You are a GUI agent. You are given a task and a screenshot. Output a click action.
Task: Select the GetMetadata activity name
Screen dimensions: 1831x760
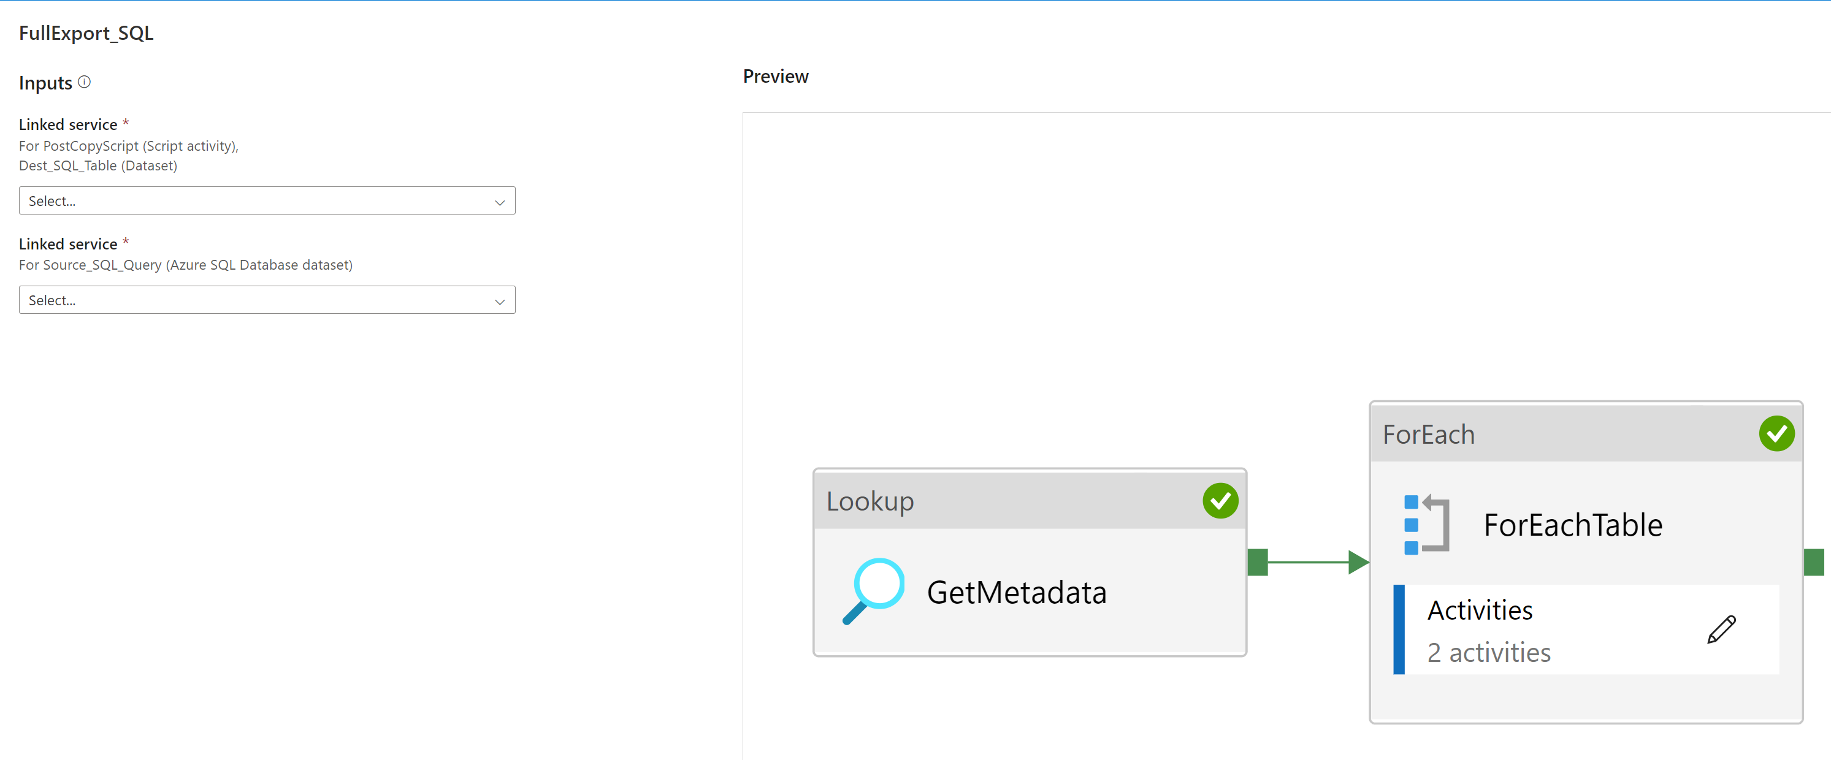click(1017, 593)
